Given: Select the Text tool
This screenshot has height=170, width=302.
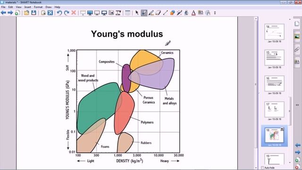Looking at the screenshot, I should (x=193, y=13).
